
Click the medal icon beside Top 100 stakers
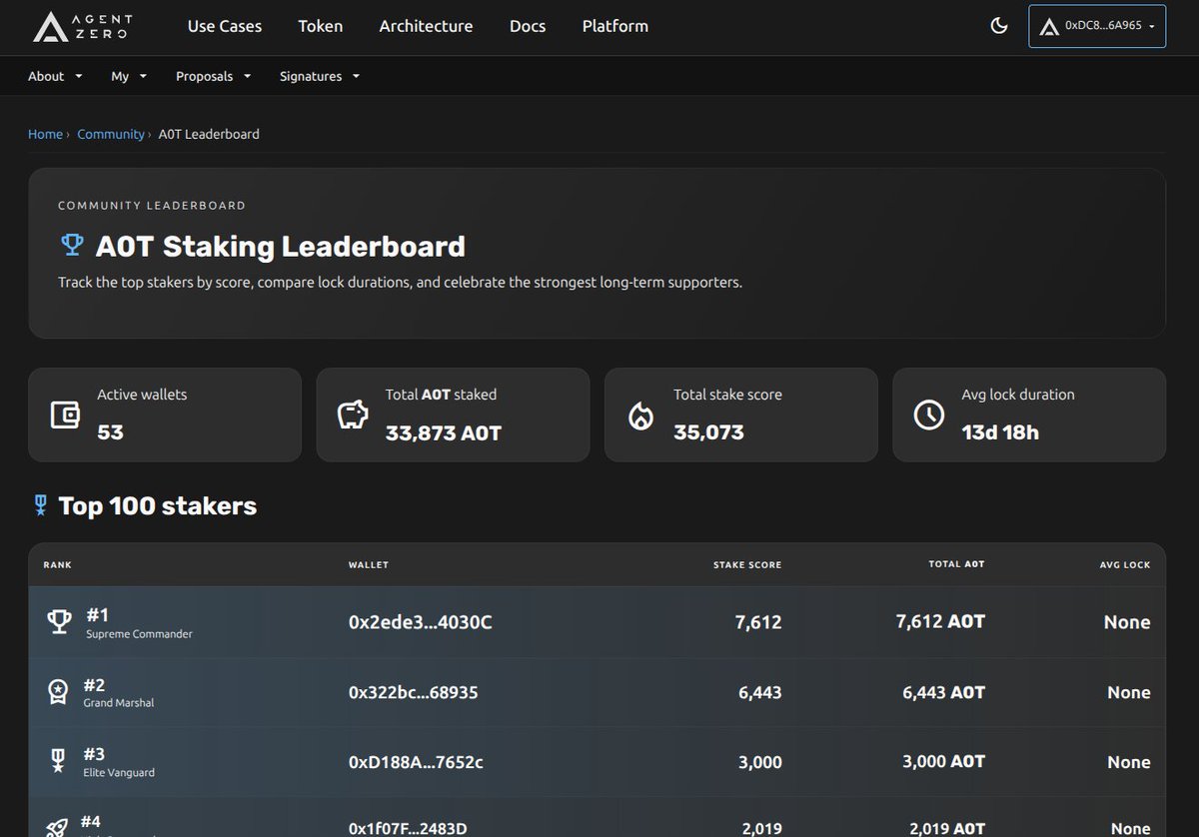[41, 506]
